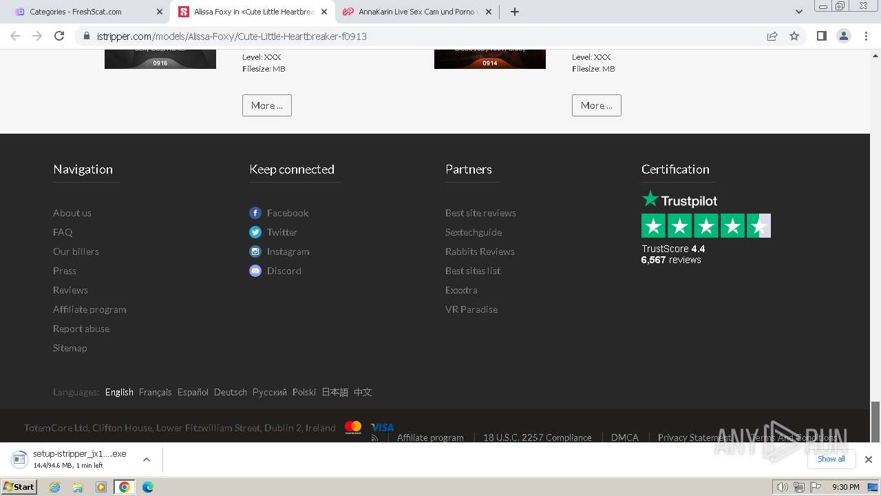Click the page vertical scrollbar thumb
Screen dimensions: 881x496
coord(875,420)
